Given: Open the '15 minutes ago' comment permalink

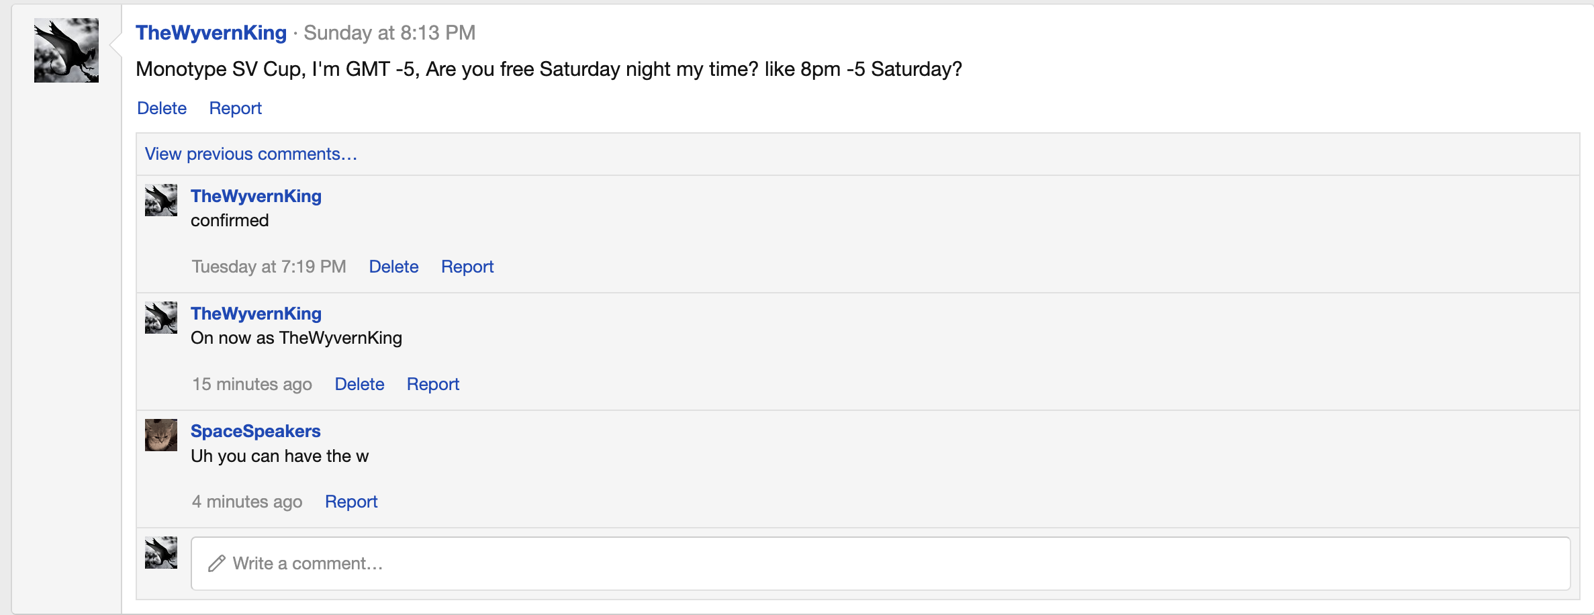Looking at the screenshot, I should coord(251,383).
